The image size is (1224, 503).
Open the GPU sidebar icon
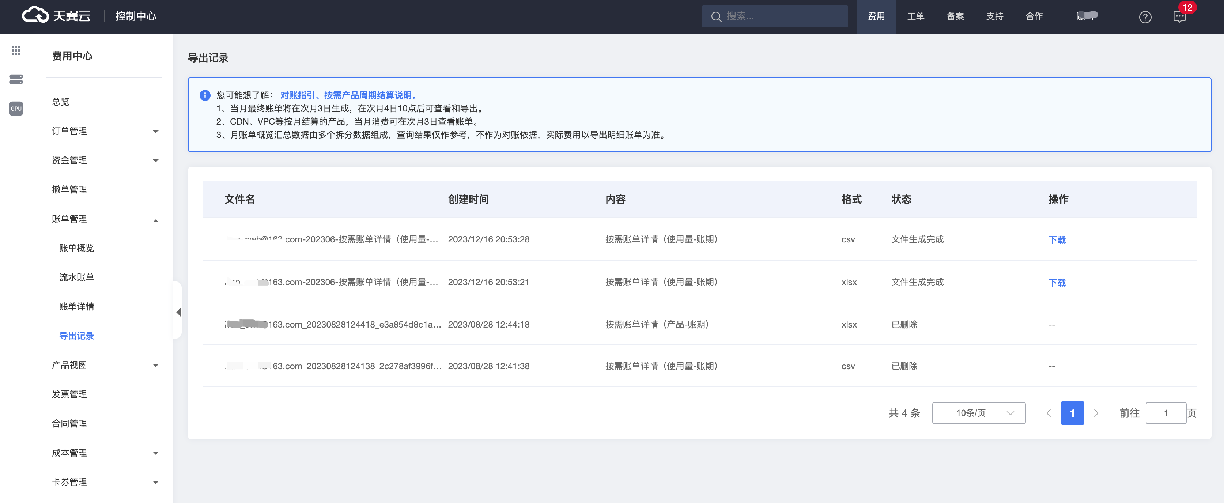pyautogui.click(x=16, y=108)
